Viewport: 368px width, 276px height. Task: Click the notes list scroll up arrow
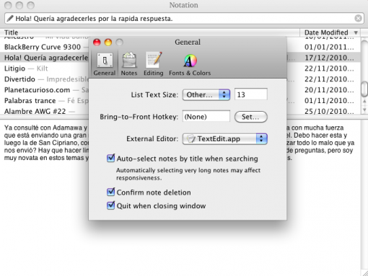[364, 102]
